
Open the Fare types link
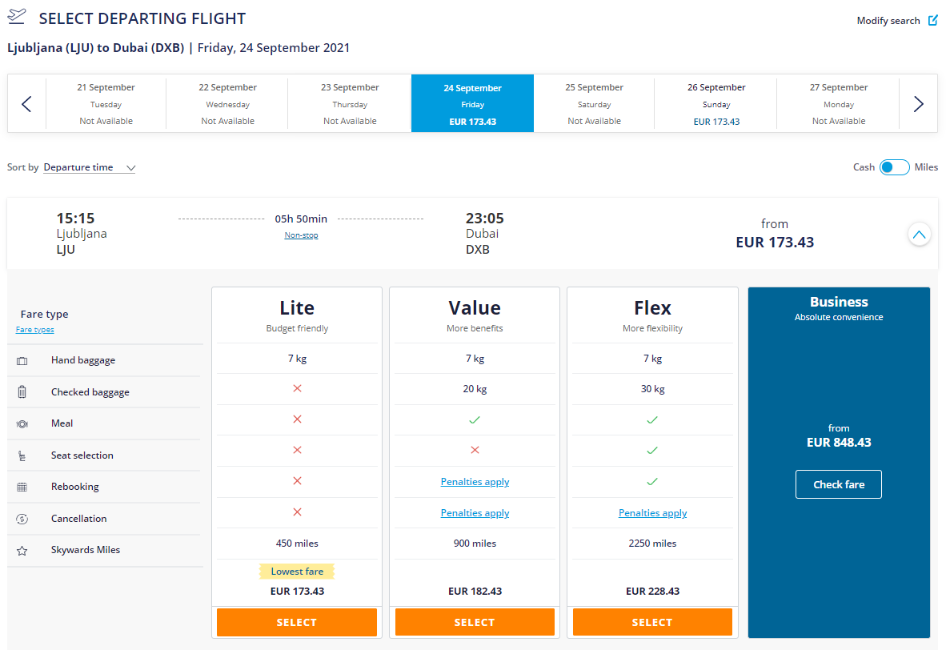click(x=34, y=330)
